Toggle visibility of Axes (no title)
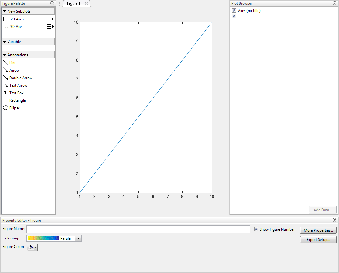This screenshot has width=339, height=273. [x=234, y=11]
